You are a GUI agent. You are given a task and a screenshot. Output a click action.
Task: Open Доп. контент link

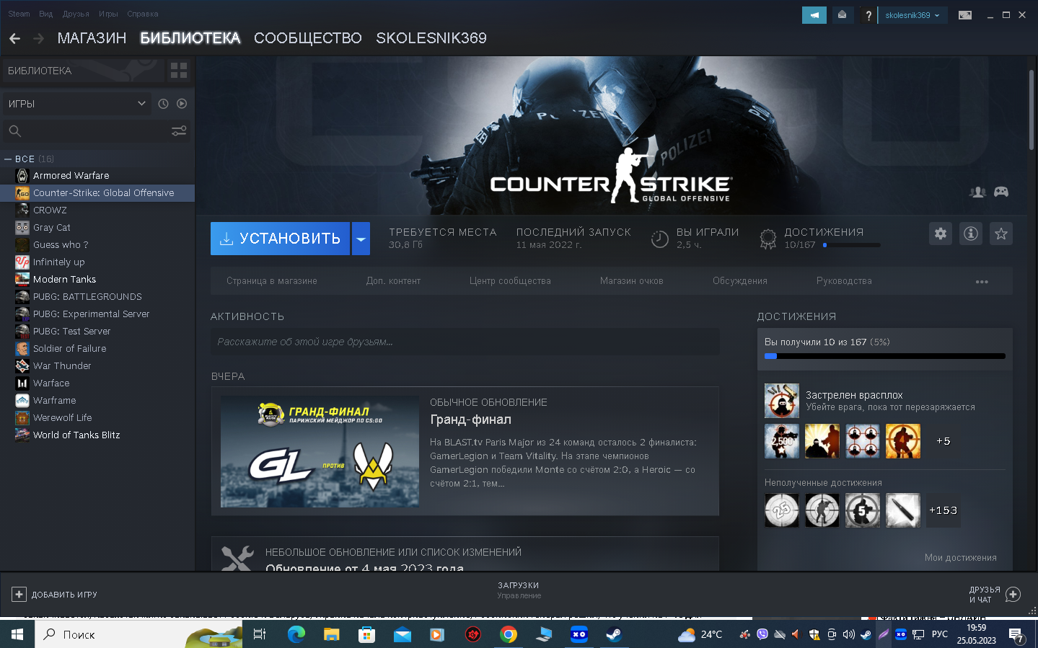[393, 281]
